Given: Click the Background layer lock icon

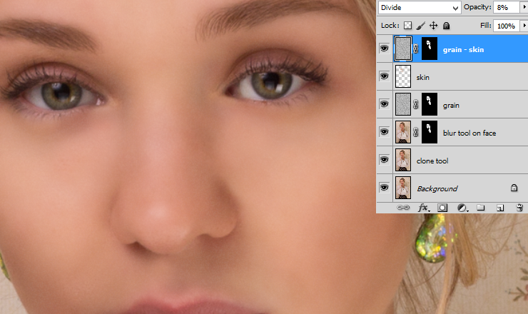Looking at the screenshot, I should pos(514,188).
